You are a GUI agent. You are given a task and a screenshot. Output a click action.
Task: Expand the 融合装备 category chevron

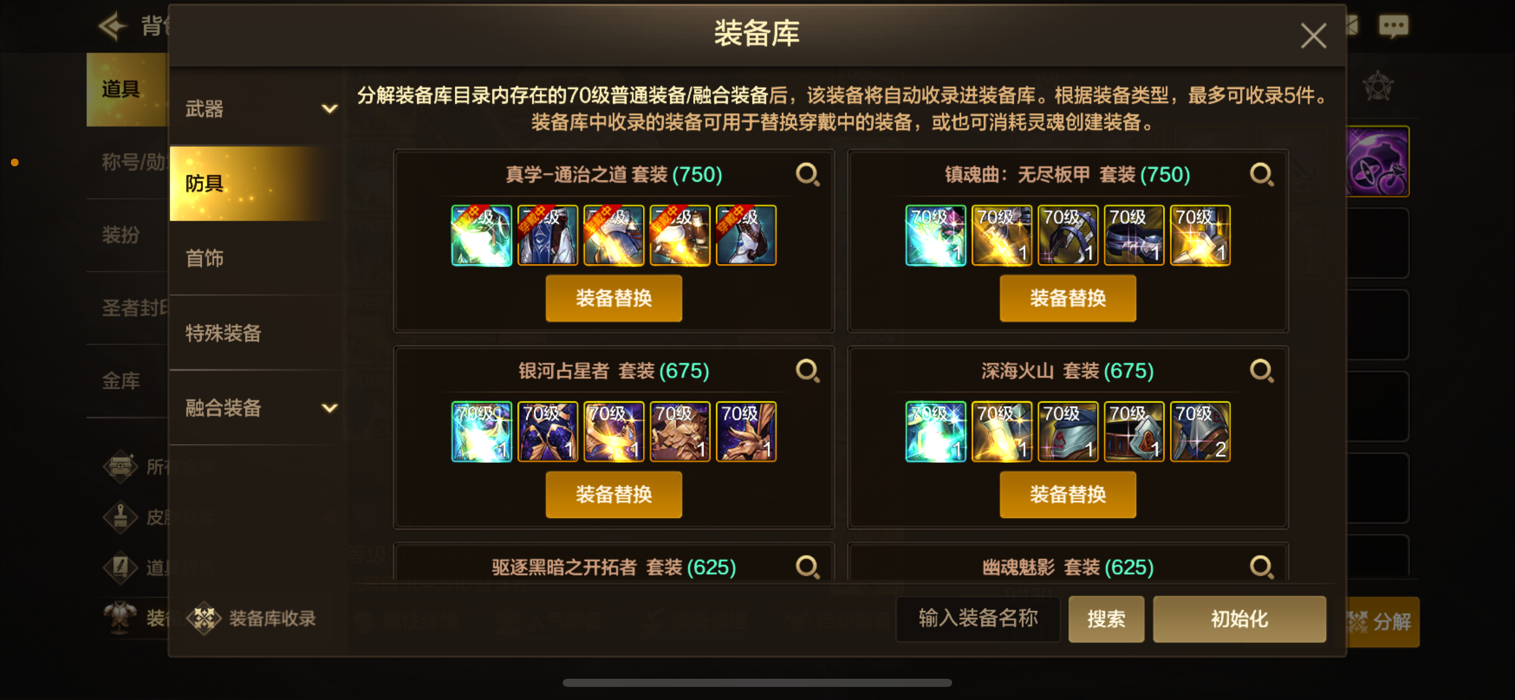(x=329, y=408)
